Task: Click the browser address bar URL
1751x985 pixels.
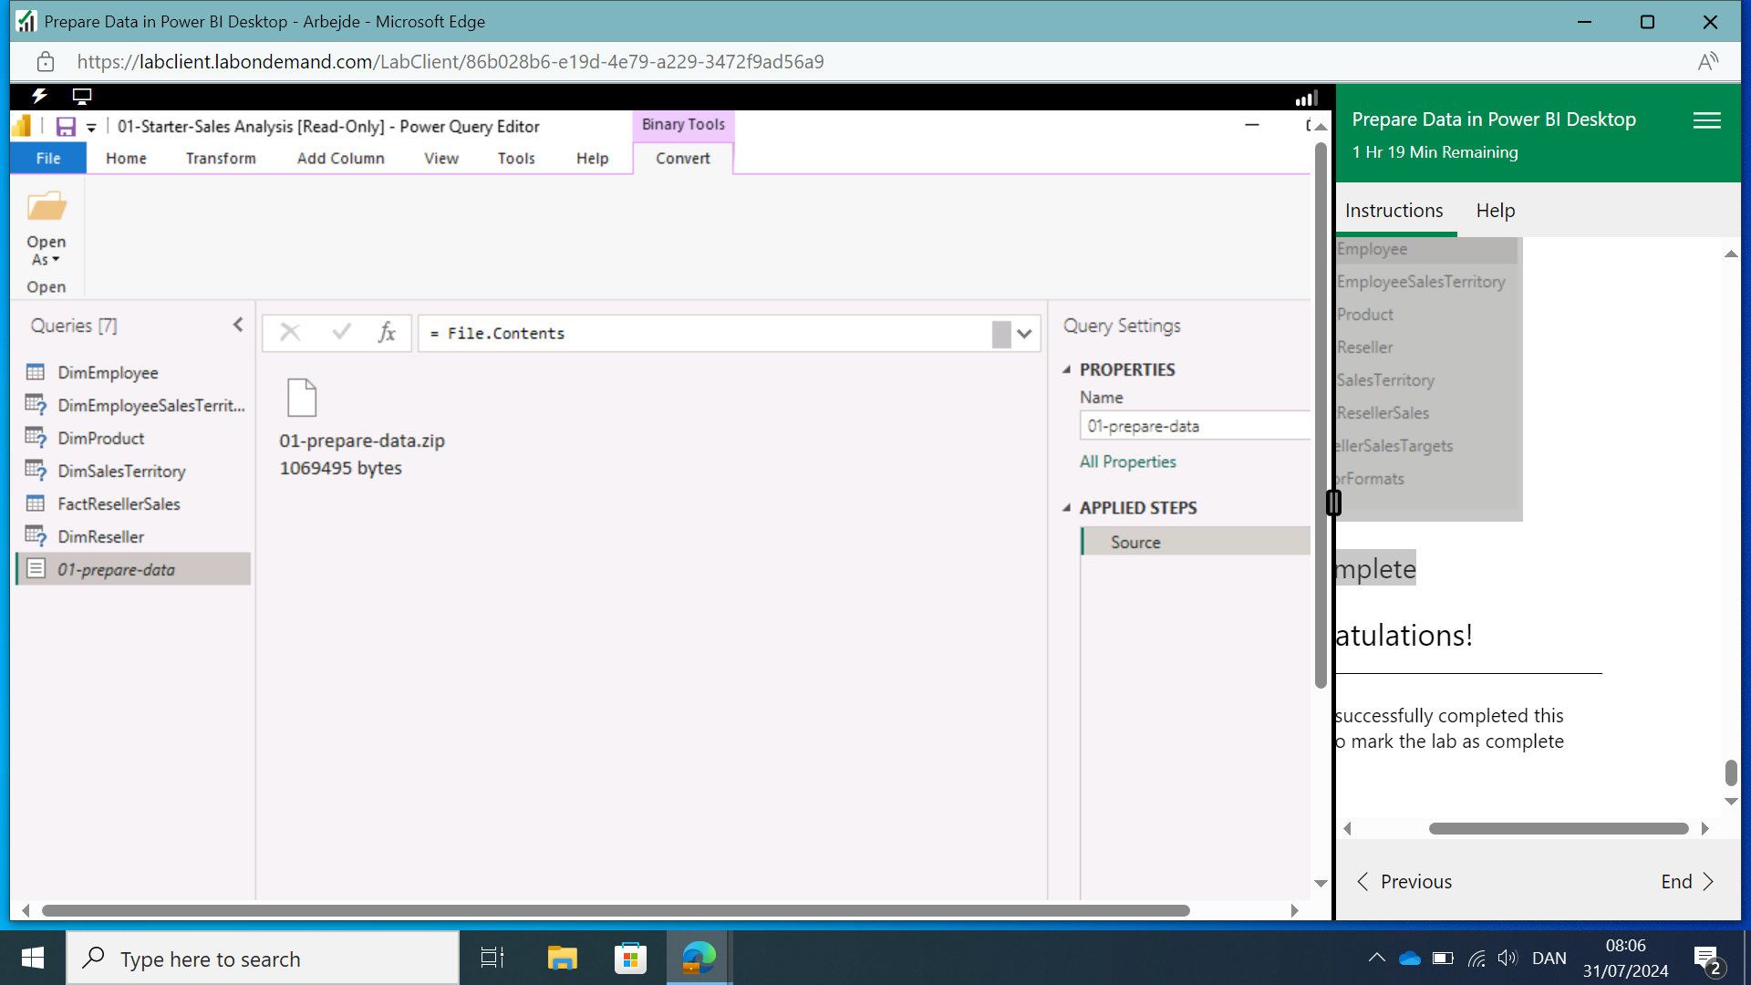Action: pyautogui.click(x=450, y=62)
